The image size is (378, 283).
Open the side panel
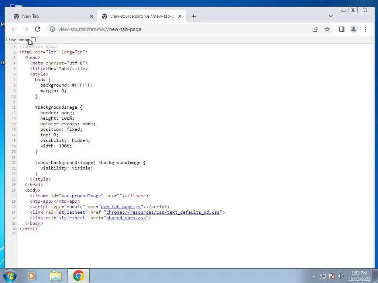(341, 29)
